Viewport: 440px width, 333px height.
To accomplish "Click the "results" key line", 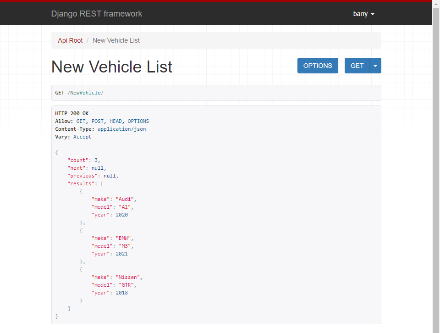I will 85,183.
